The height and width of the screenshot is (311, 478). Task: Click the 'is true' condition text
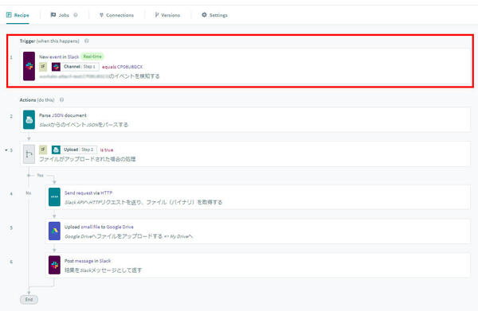(107, 150)
